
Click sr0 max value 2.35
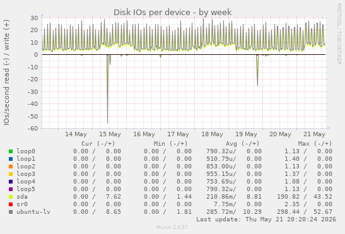point(292,204)
